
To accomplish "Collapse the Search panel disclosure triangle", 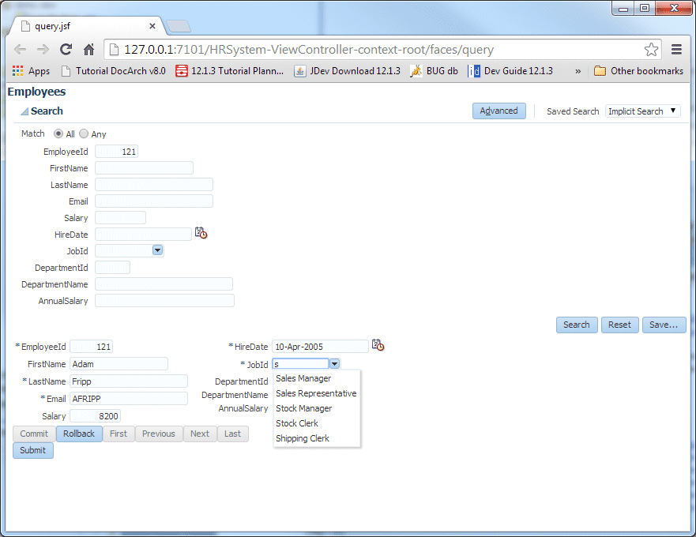I will click(24, 111).
